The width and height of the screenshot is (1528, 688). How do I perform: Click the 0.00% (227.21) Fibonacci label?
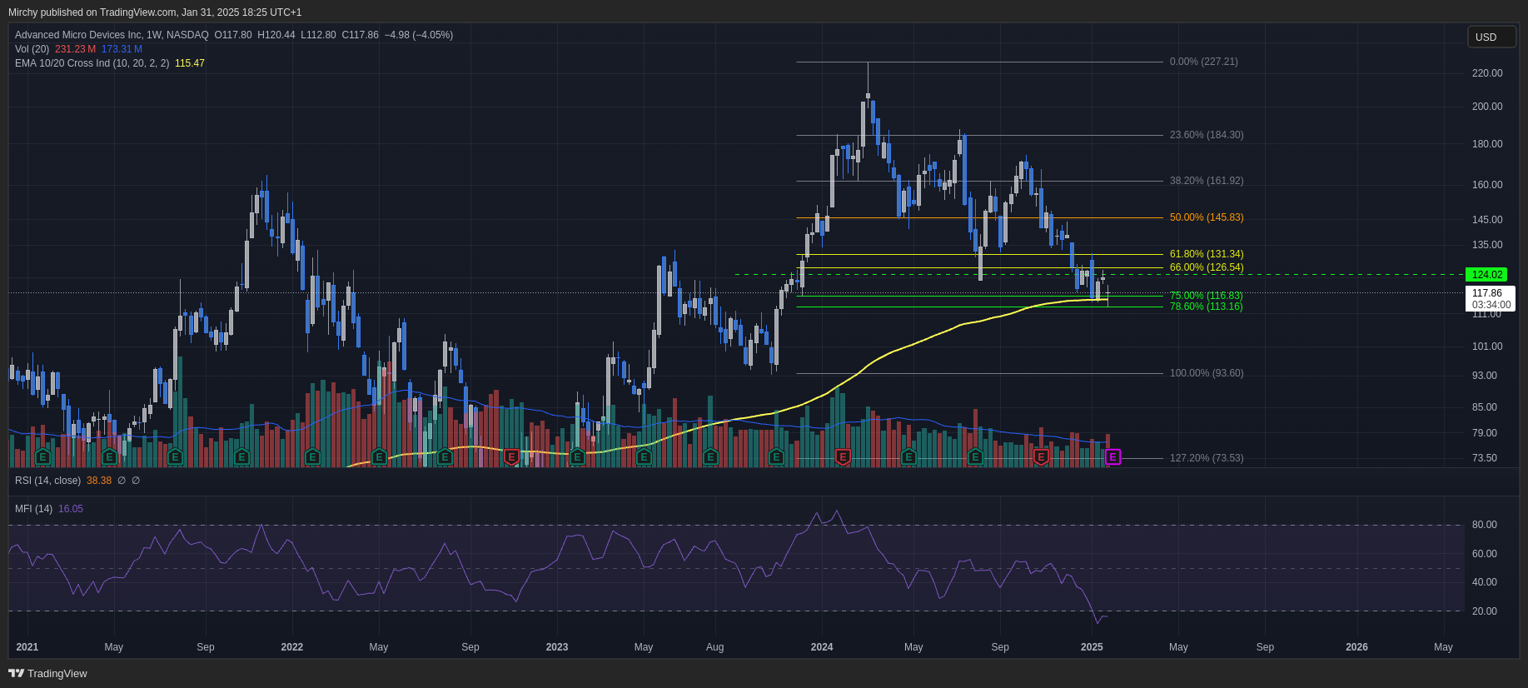tap(1203, 62)
